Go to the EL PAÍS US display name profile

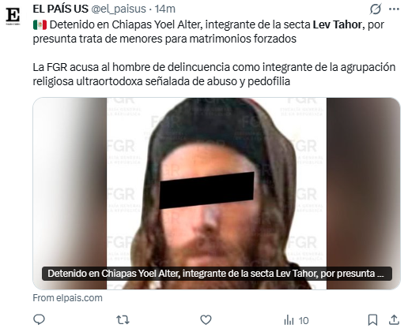(x=60, y=9)
